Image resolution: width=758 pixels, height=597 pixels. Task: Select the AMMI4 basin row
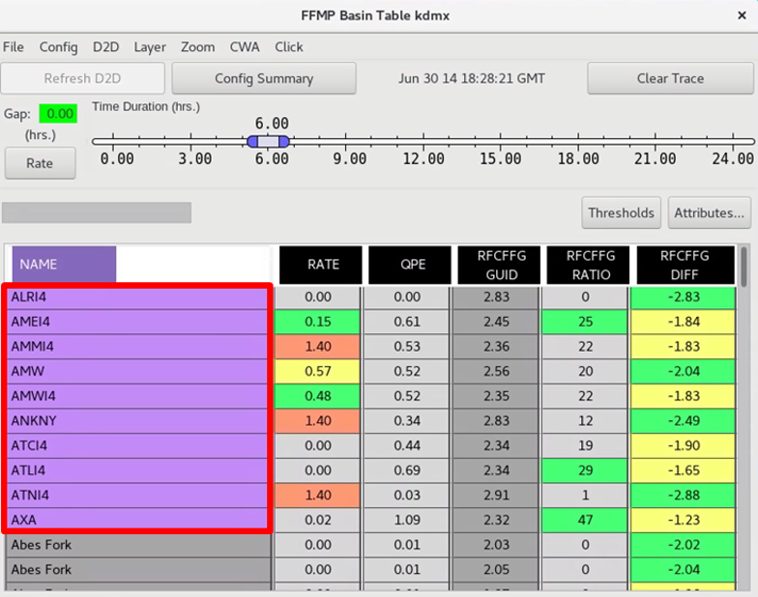click(137, 346)
